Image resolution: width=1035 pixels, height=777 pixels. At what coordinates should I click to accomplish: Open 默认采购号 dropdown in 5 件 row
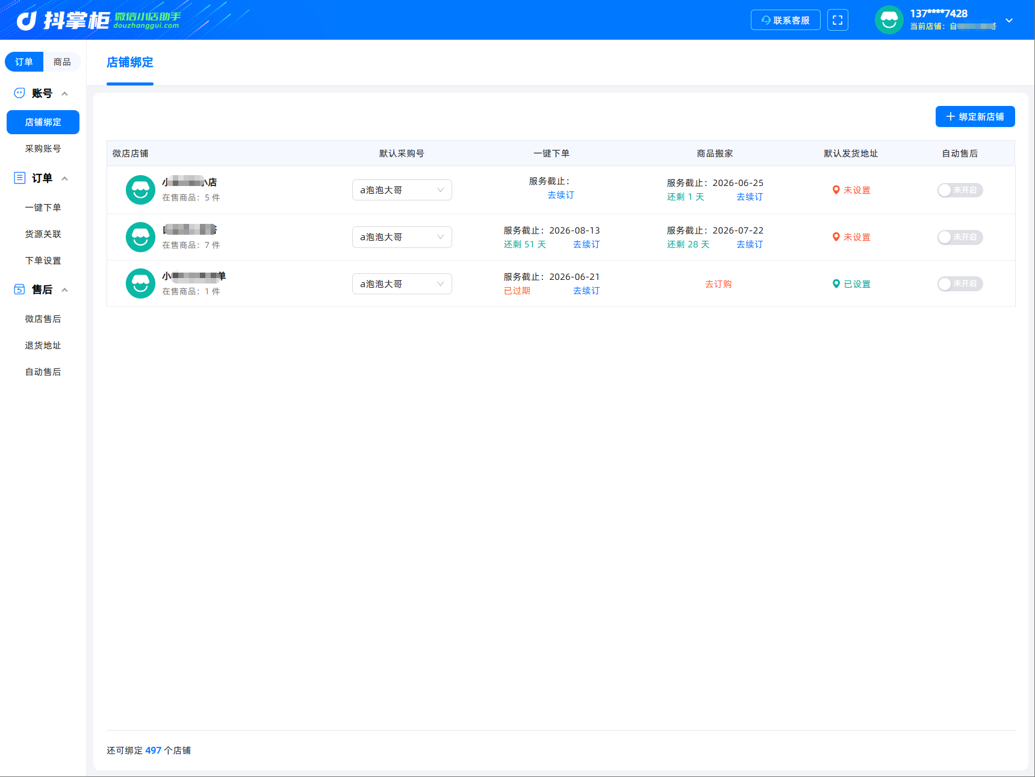402,190
